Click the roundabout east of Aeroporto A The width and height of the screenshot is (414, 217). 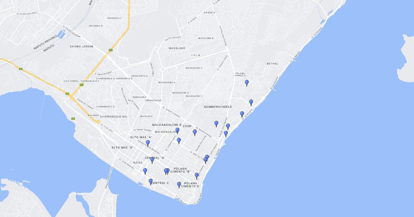(x=162, y=69)
